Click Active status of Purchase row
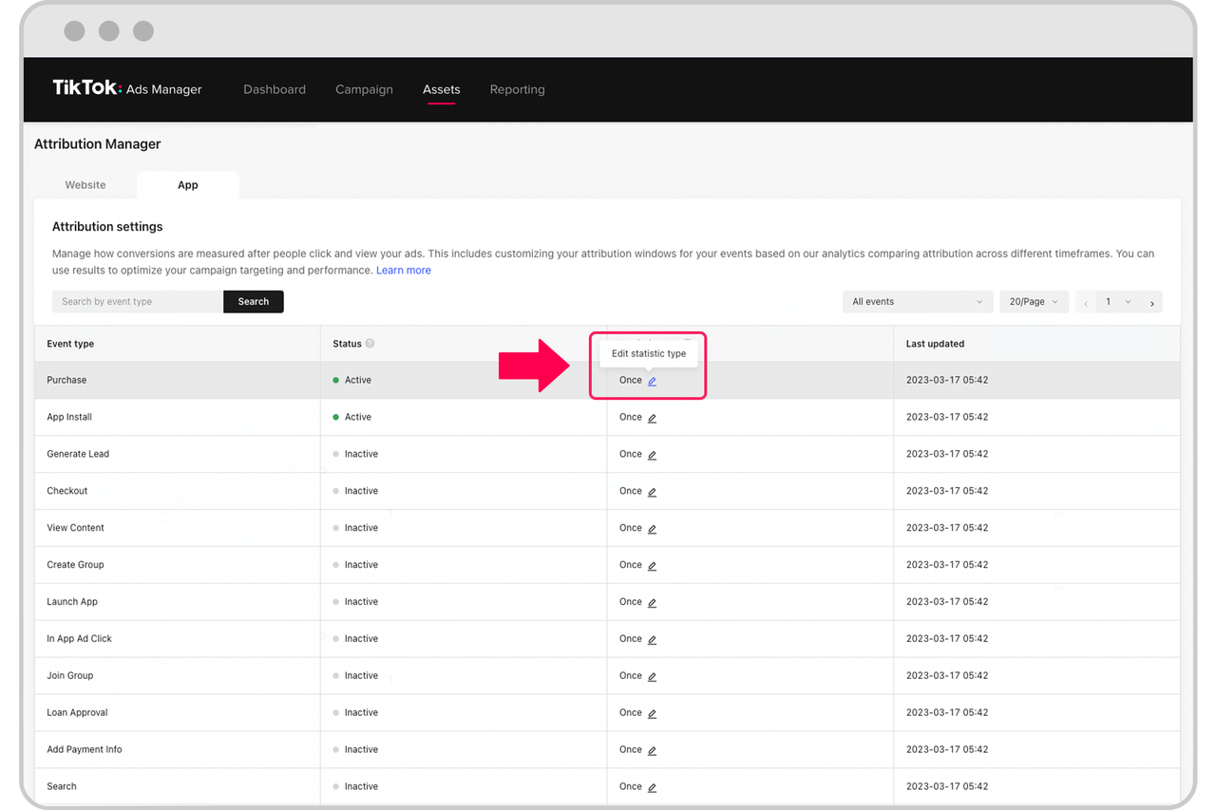Screen dimensions: 1216x810 352,380
